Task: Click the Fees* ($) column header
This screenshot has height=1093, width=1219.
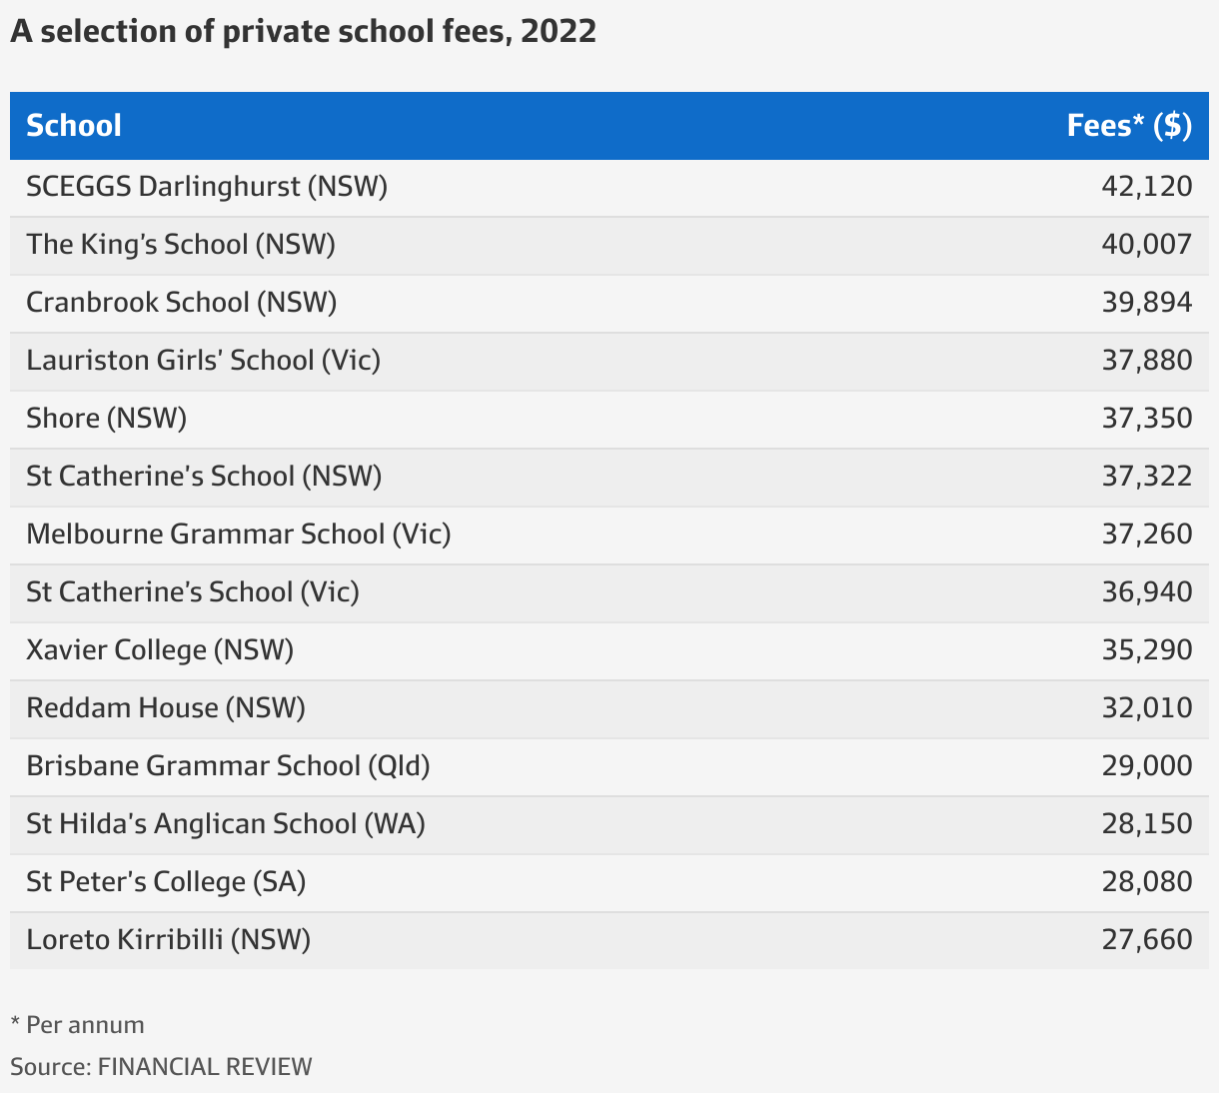Action: [1129, 126]
